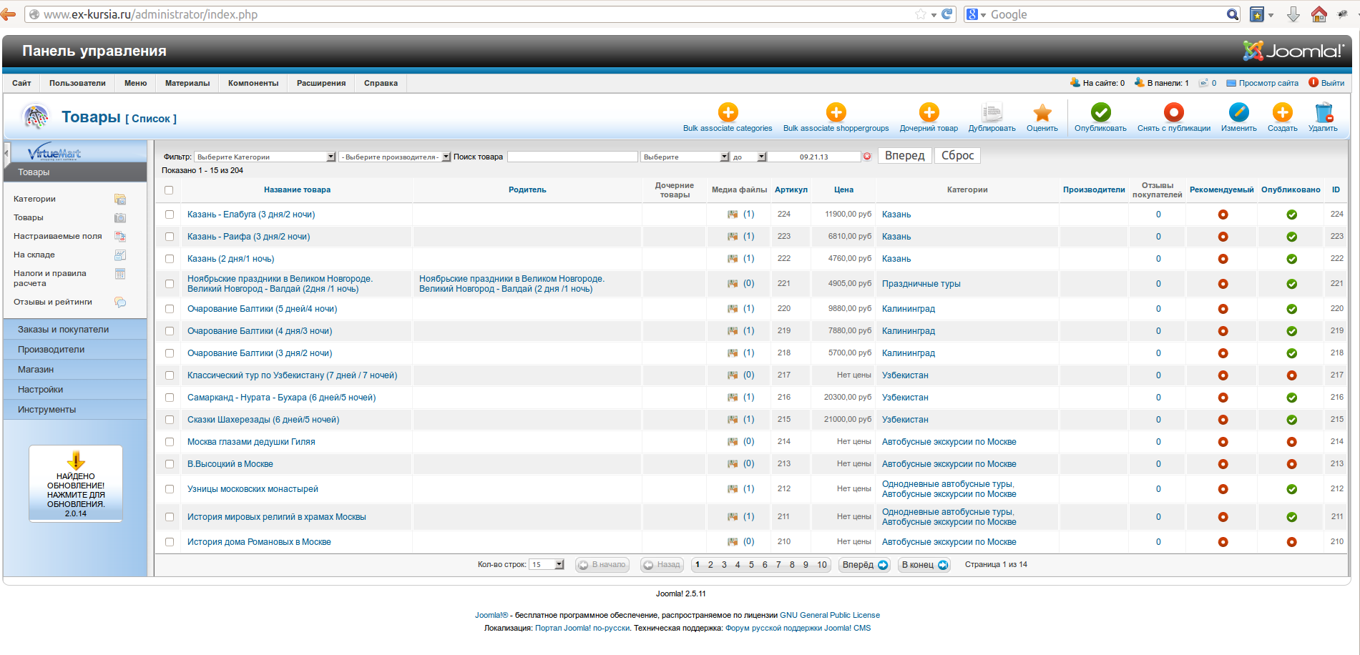Open the Материалы menu
The height and width of the screenshot is (655, 1360).
(x=187, y=83)
